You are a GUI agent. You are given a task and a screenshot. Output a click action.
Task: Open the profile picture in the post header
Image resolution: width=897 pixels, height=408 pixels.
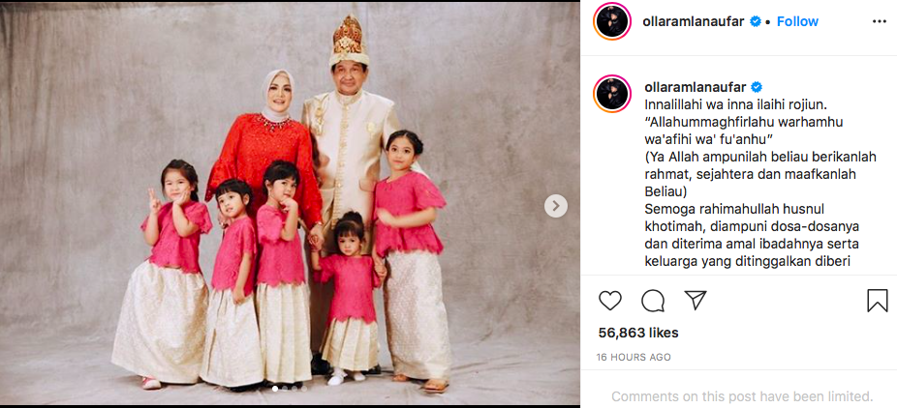coord(612,22)
